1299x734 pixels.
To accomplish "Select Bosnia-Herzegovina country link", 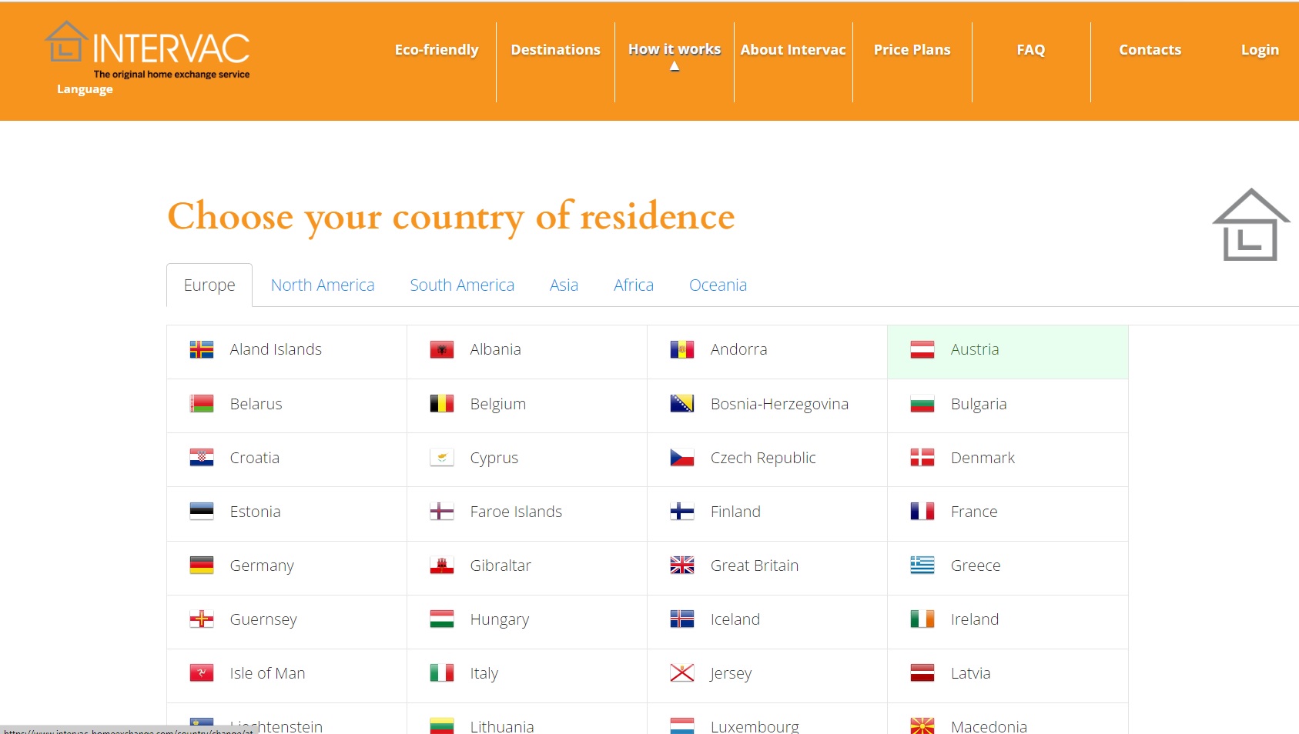I will pos(778,404).
